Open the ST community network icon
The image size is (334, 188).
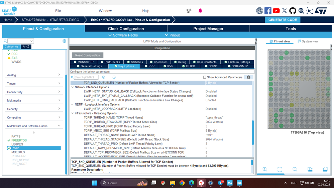pos(309,11)
